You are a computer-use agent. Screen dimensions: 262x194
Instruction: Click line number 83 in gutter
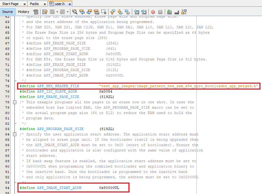(x=7, y=129)
